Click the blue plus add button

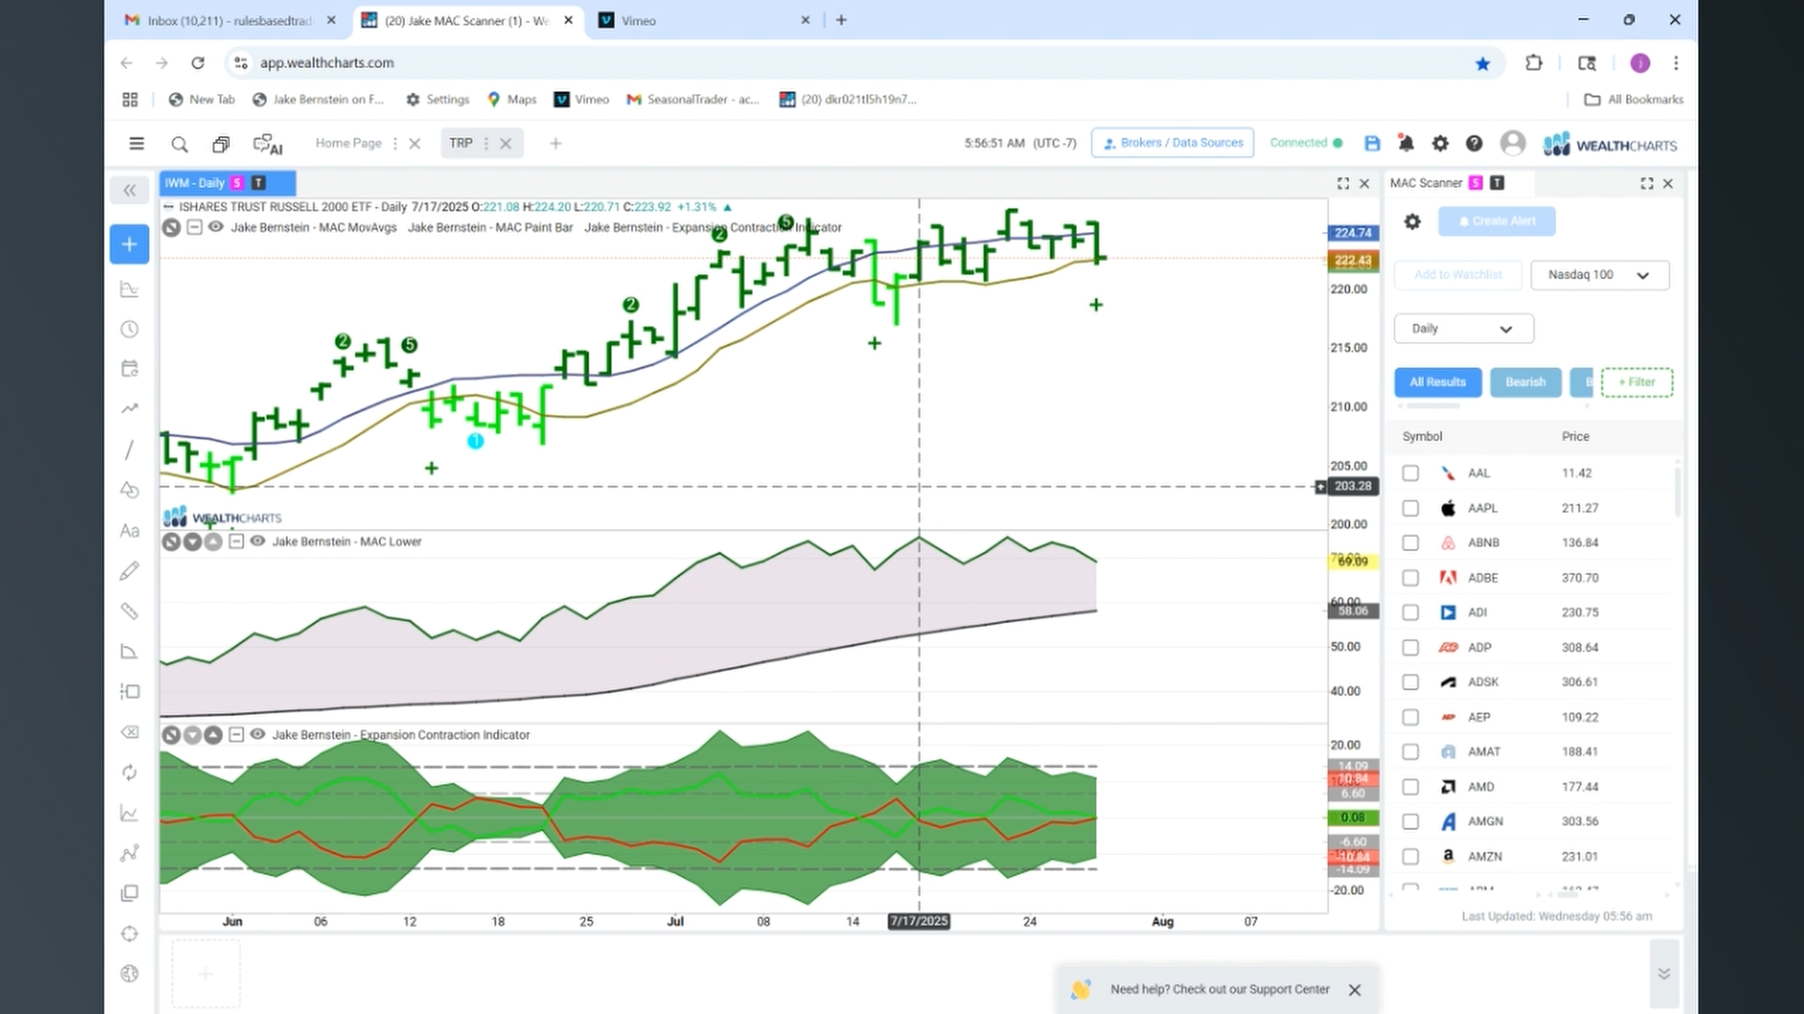[130, 244]
